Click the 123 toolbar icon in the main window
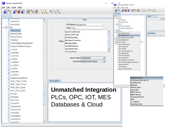 pos(55,12)
